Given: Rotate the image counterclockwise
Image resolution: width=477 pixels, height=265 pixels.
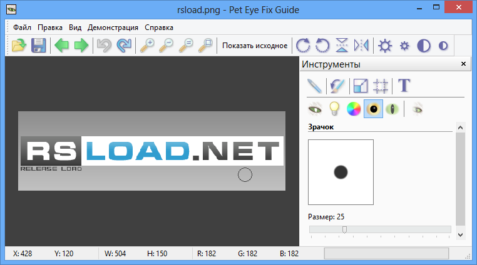Looking at the screenshot, I should (x=322, y=46).
